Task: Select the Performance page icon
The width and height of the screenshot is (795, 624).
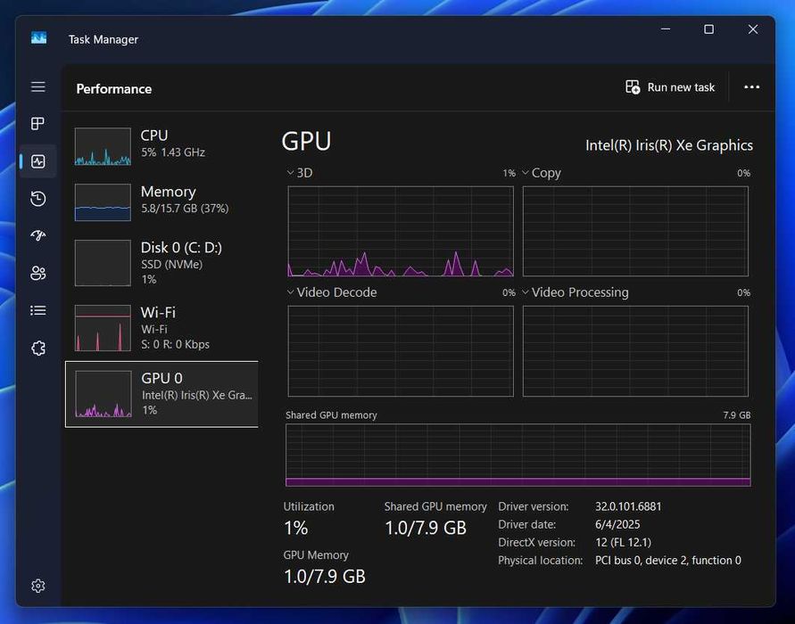Action: [38, 161]
